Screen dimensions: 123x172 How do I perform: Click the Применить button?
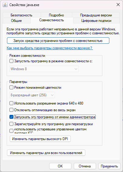109,166
